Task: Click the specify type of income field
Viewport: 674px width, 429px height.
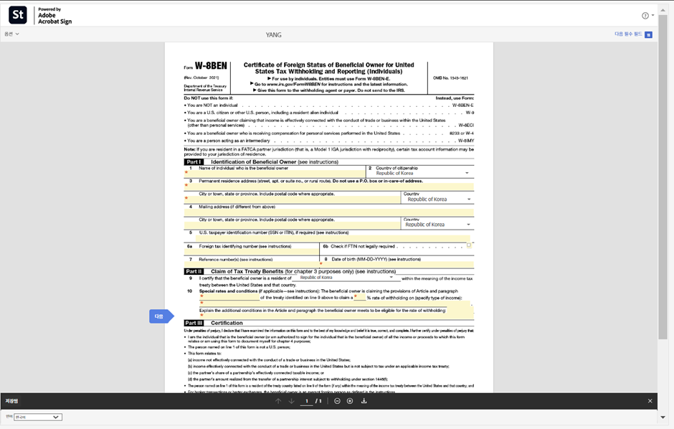Action: pyautogui.click(x=334, y=303)
